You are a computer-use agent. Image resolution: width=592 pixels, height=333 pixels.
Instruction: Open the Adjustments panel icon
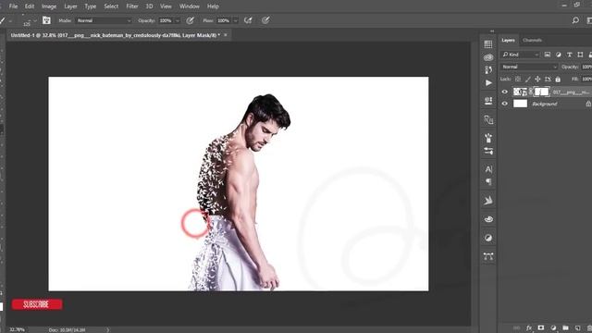(x=488, y=238)
